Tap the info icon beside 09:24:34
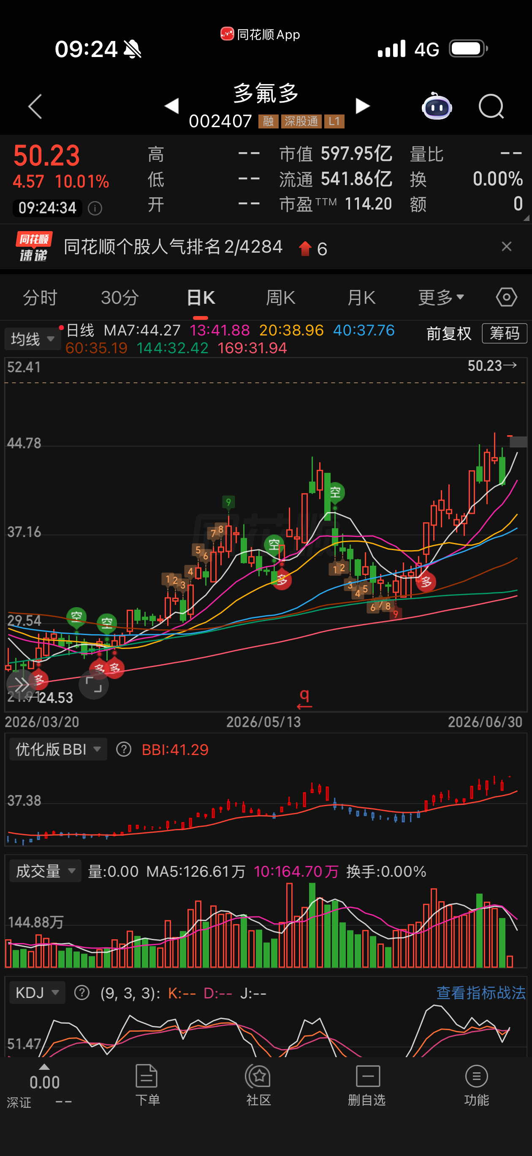 pos(95,208)
